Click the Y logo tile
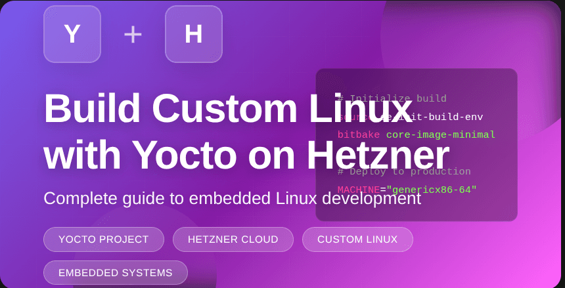The width and height of the screenshot is (565, 288). click(72, 34)
